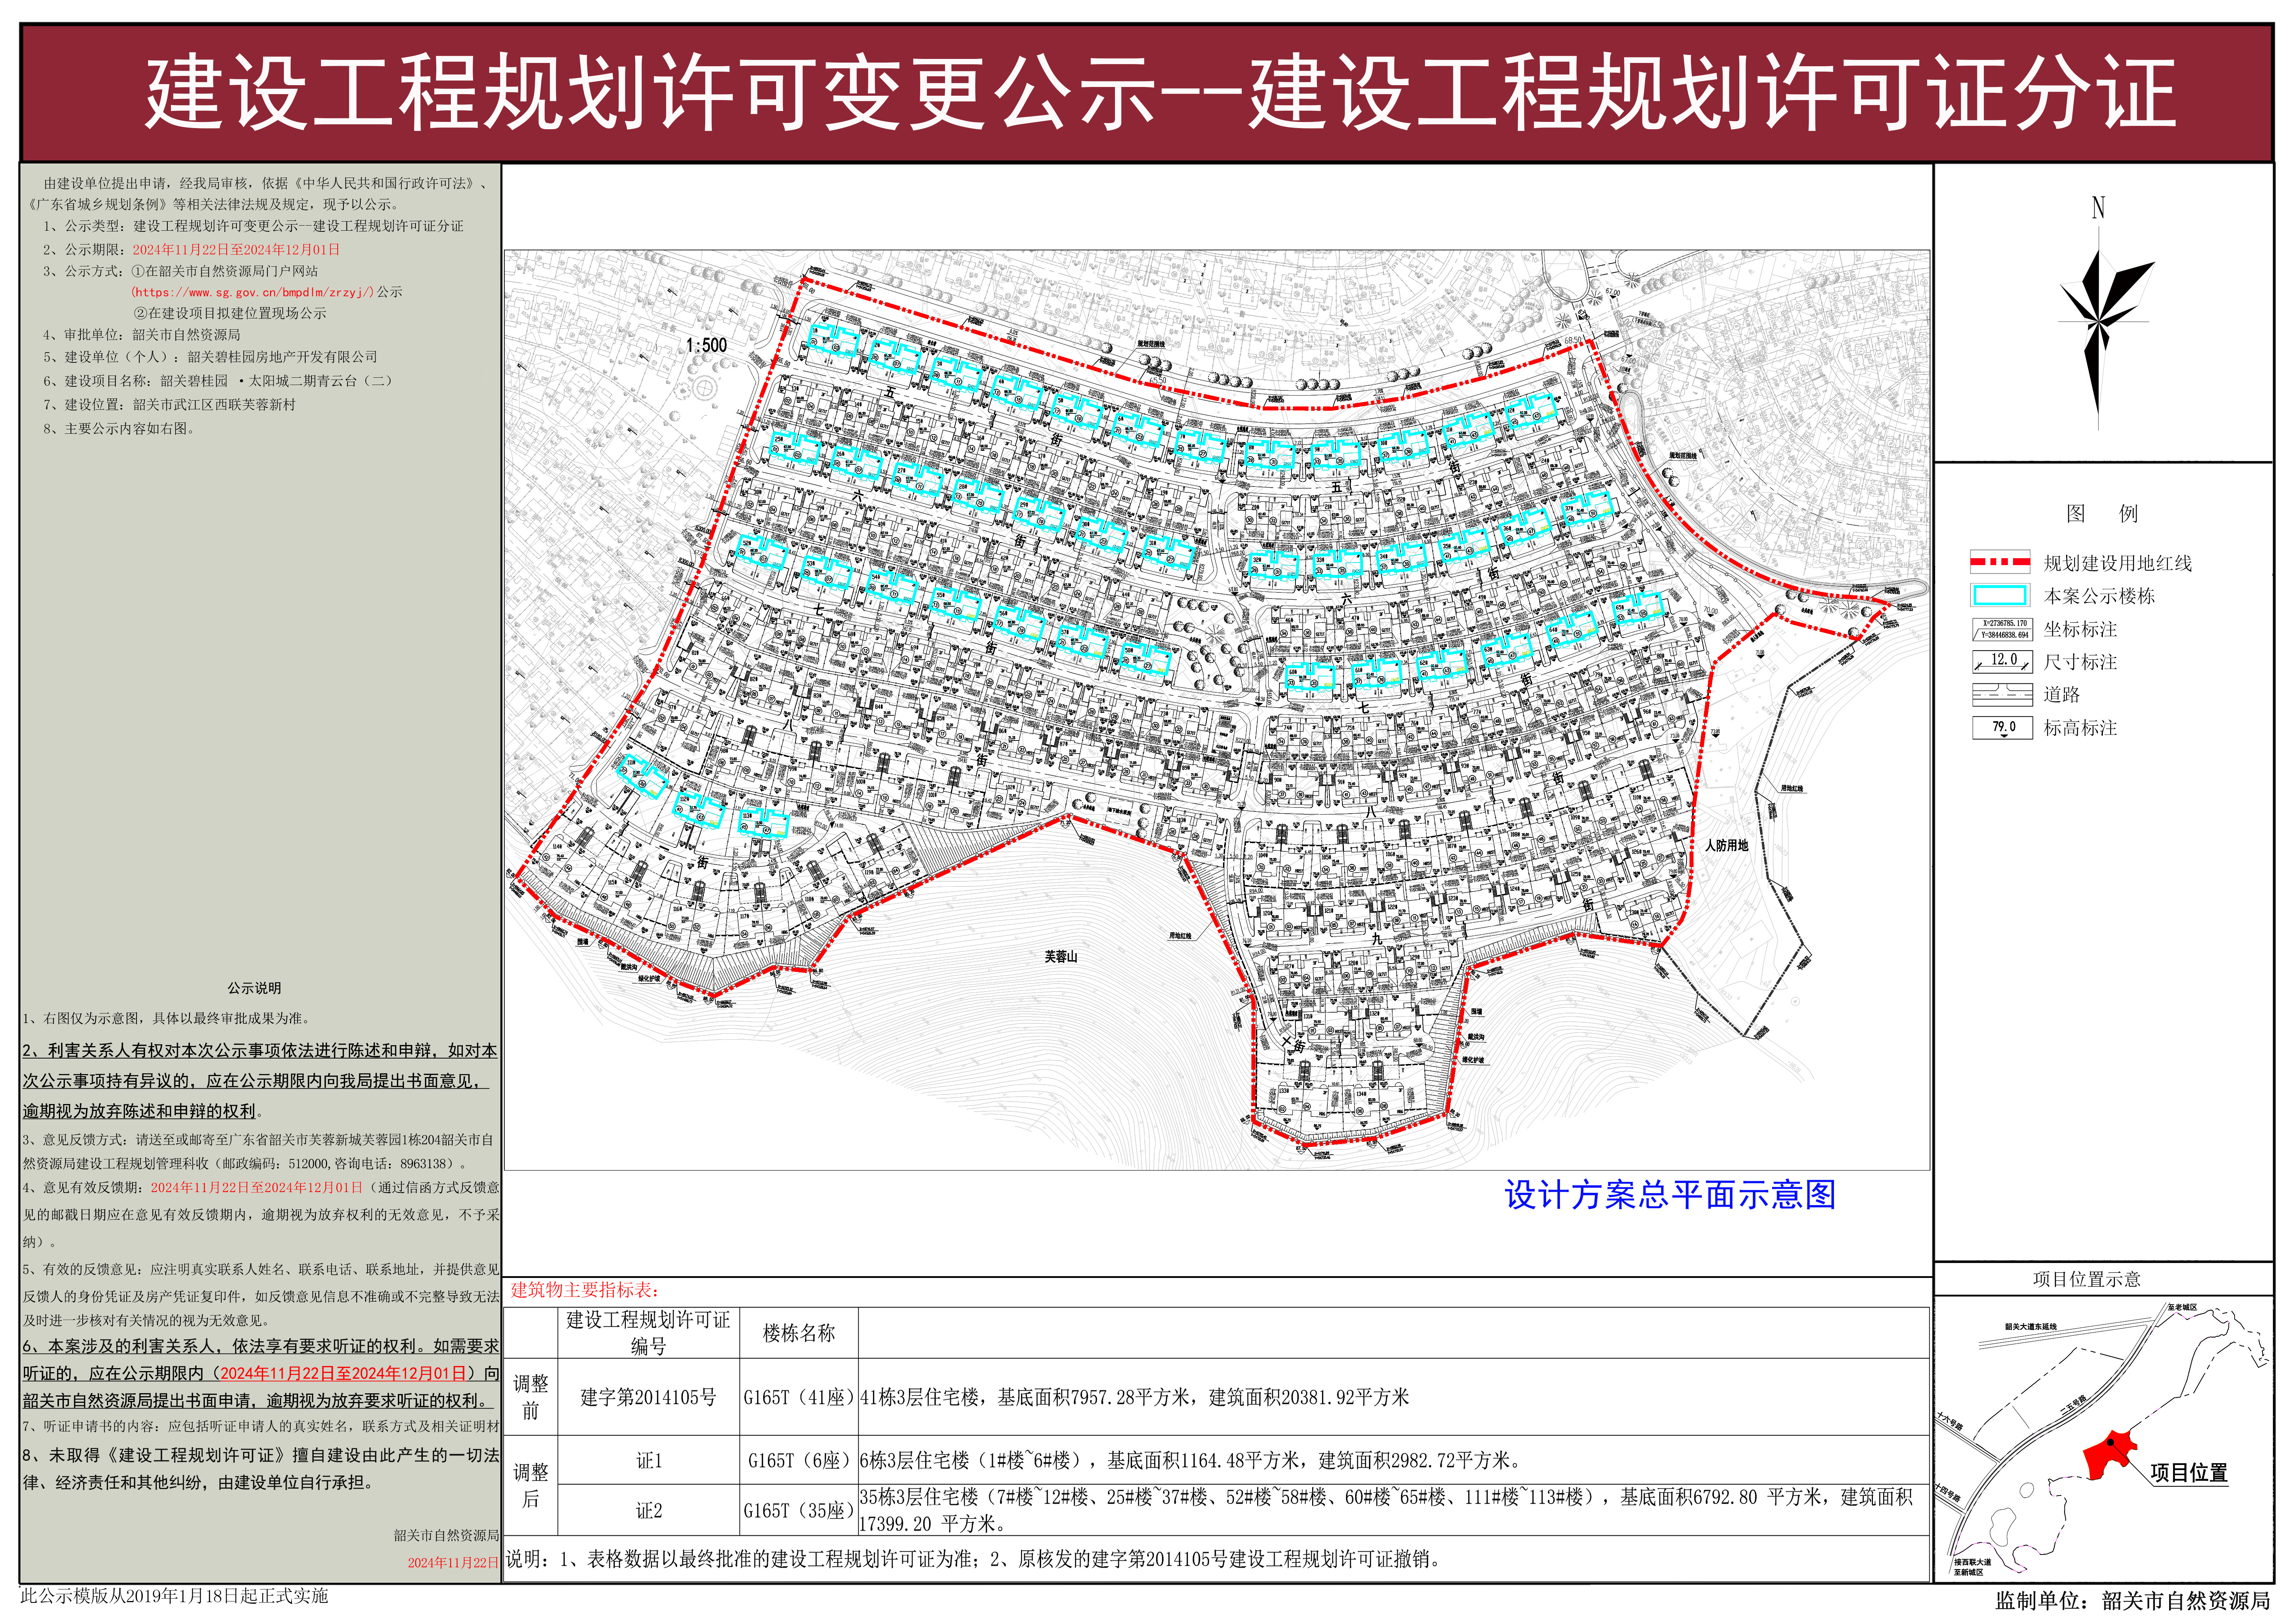The image size is (2295, 1624).
Task: Click the underlined paragraph 6、本案涉及的利害关系人
Action: click(261, 1373)
